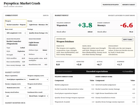Screen dimensions: 140x105
Task: Click the Mnemyx -6.6 stock change
Action: 127,25
